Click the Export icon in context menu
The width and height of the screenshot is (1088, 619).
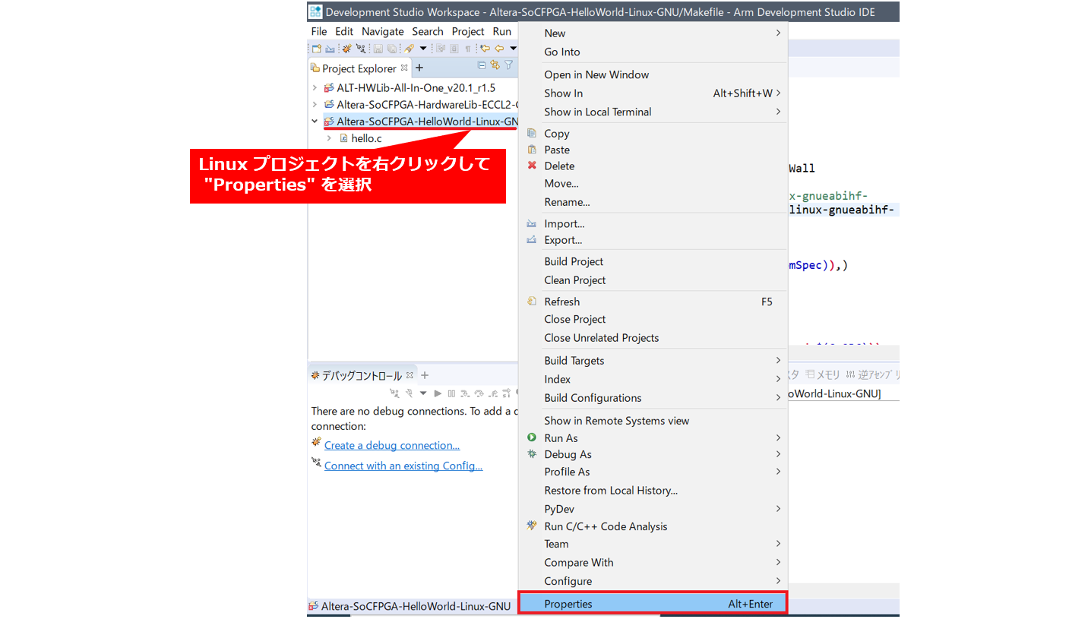532,240
